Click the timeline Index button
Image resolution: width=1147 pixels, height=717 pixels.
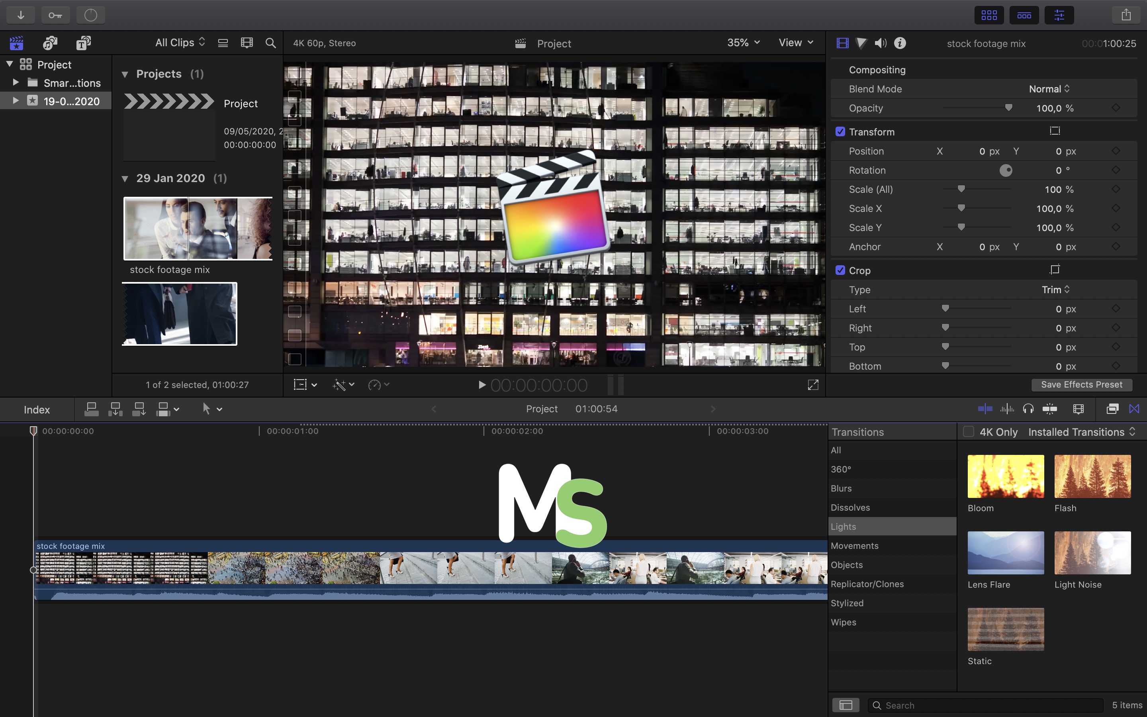coord(37,410)
